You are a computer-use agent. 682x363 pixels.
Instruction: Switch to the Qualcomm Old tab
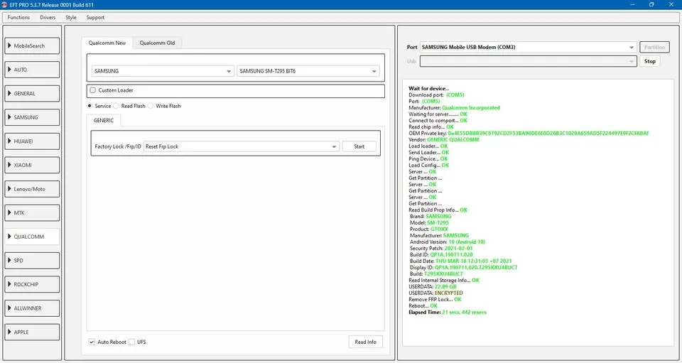point(157,43)
